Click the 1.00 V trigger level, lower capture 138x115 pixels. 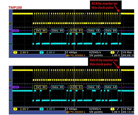(x=116, y=112)
